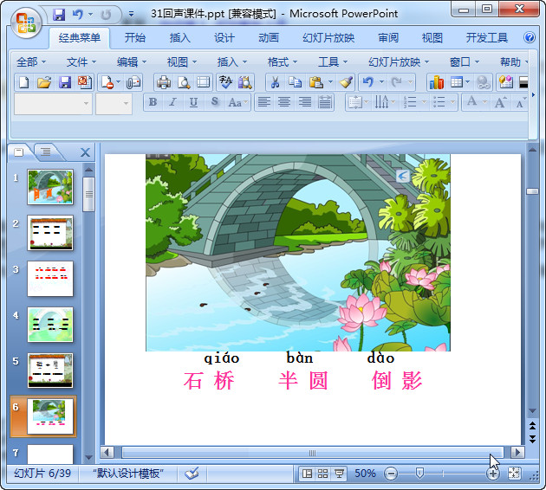Increase font size with large A

500,103
